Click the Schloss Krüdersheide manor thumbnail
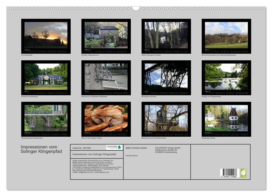Viewport: 272px width, 196px height. click(46, 78)
